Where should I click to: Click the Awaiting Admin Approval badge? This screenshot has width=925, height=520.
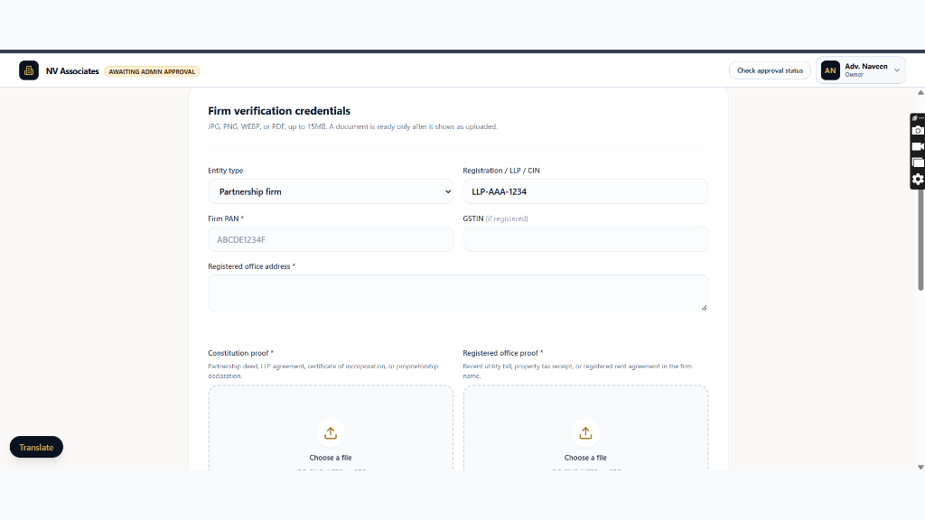[152, 71]
